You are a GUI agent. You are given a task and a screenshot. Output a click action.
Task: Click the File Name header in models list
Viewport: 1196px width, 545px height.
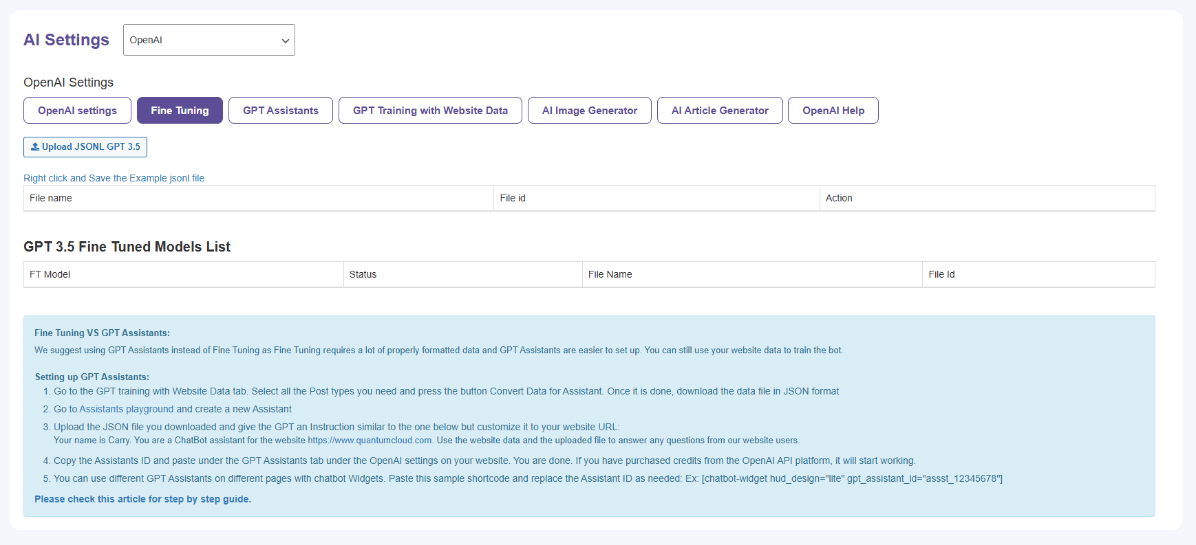pyautogui.click(x=752, y=274)
